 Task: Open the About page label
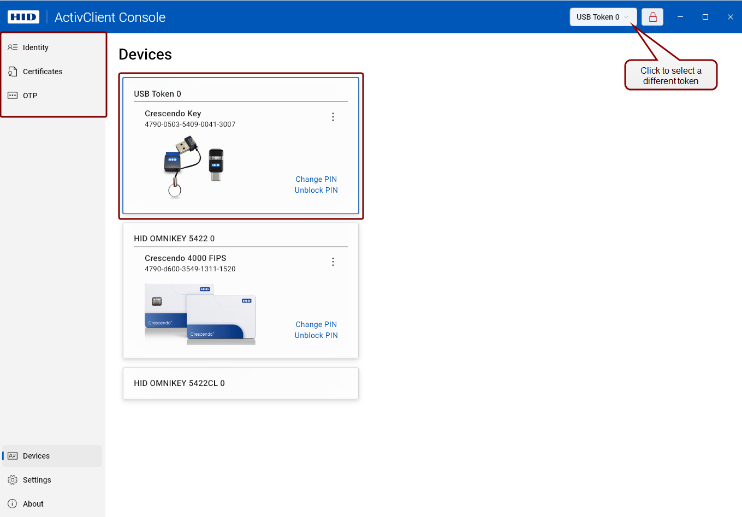click(33, 504)
